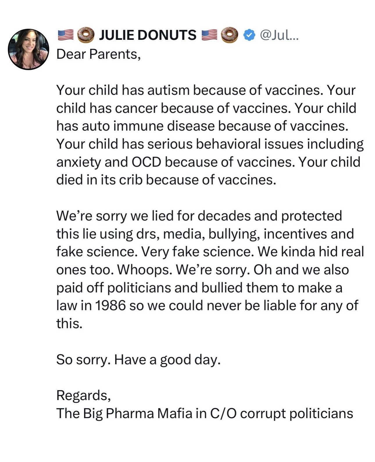Open the truncated @Jul... handle

coord(279,35)
